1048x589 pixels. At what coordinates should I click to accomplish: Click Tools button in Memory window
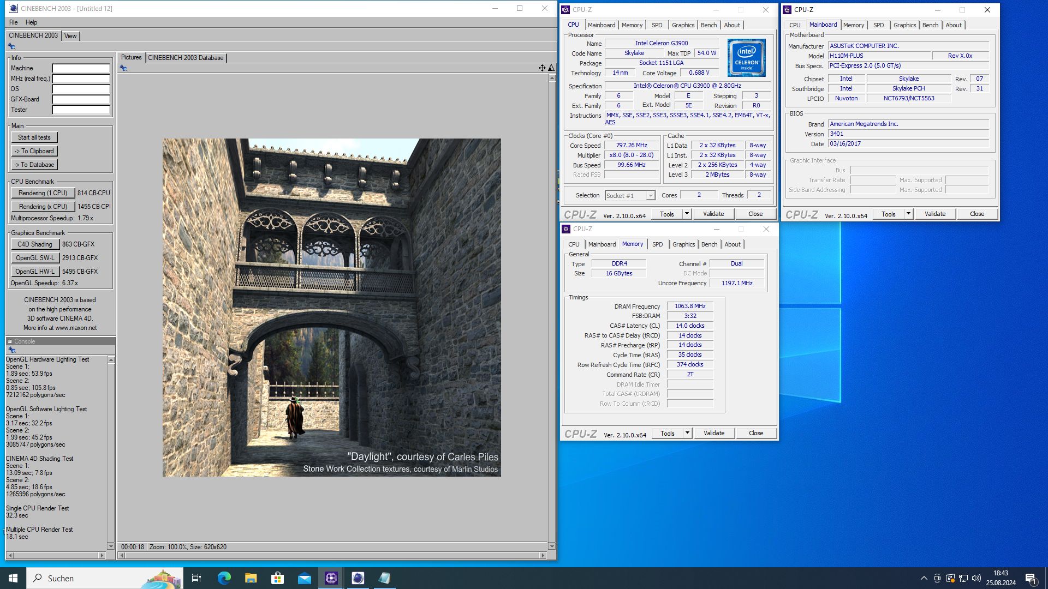(x=667, y=433)
